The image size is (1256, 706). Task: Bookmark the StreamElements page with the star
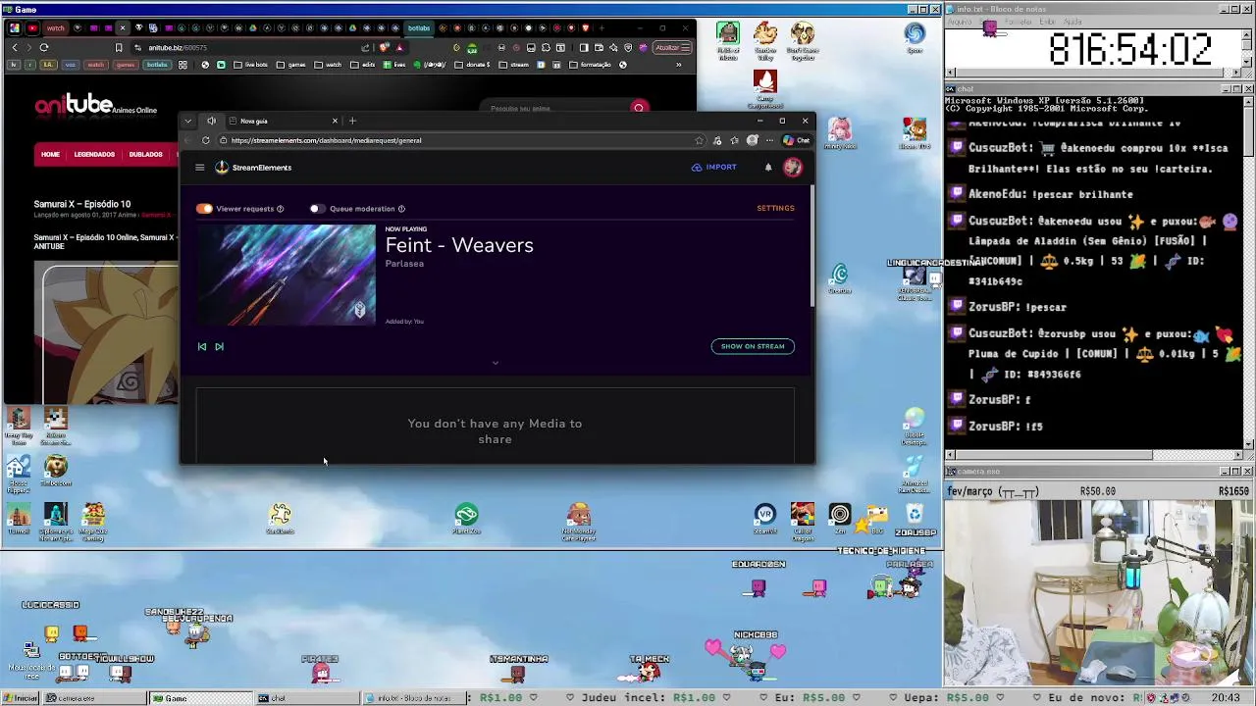[699, 140]
